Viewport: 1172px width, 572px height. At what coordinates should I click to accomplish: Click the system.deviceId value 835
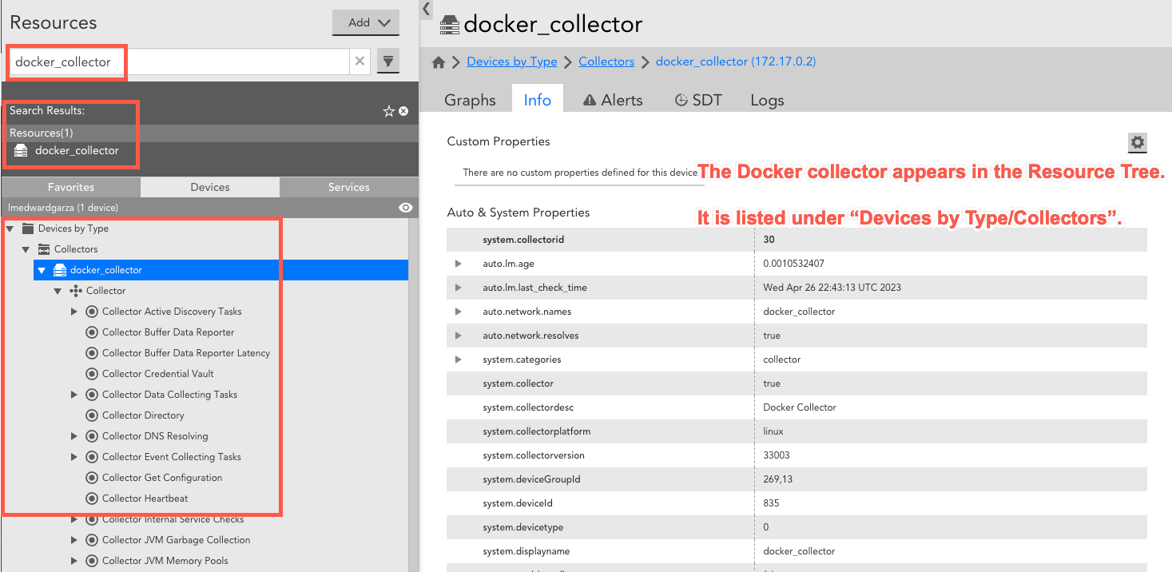(771, 503)
